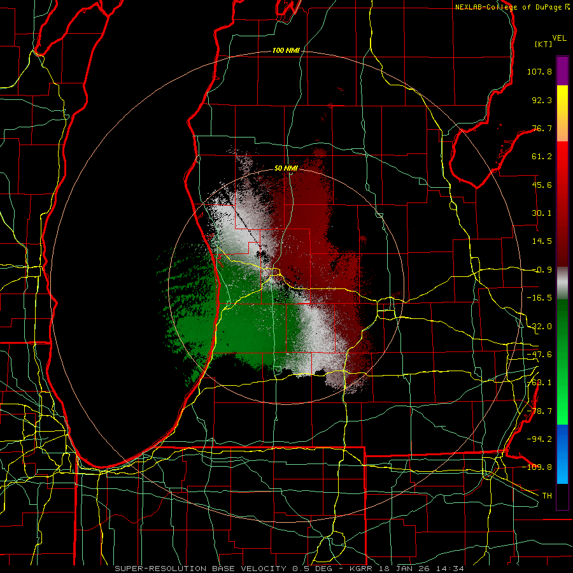
Task: Click the purple segment of velocity color bar
Action: click(562, 71)
